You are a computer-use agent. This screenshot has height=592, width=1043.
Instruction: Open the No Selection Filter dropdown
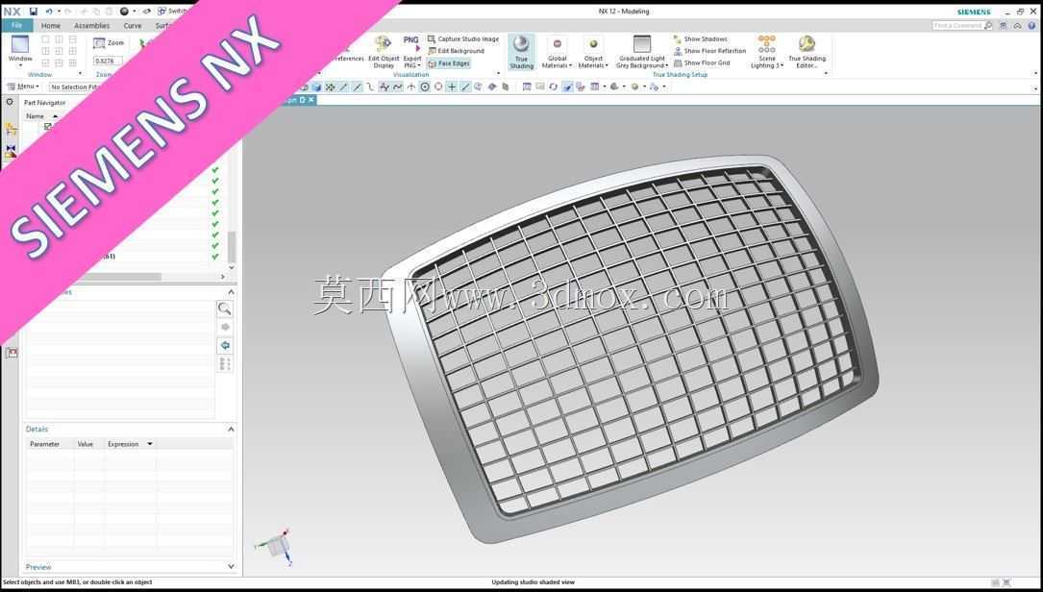[75, 87]
